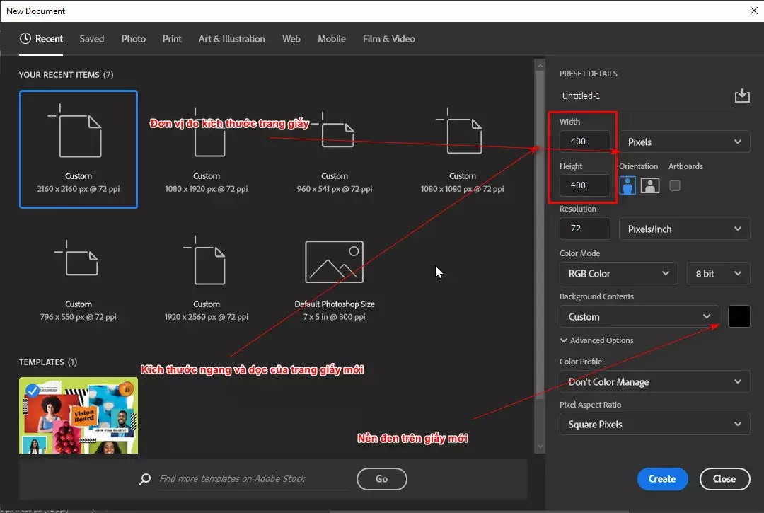Open the Pixels units dropdown

(x=683, y=142)
